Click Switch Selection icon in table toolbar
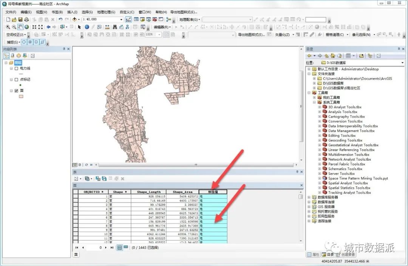Screen dimensions: 408x266 (104, 179)
